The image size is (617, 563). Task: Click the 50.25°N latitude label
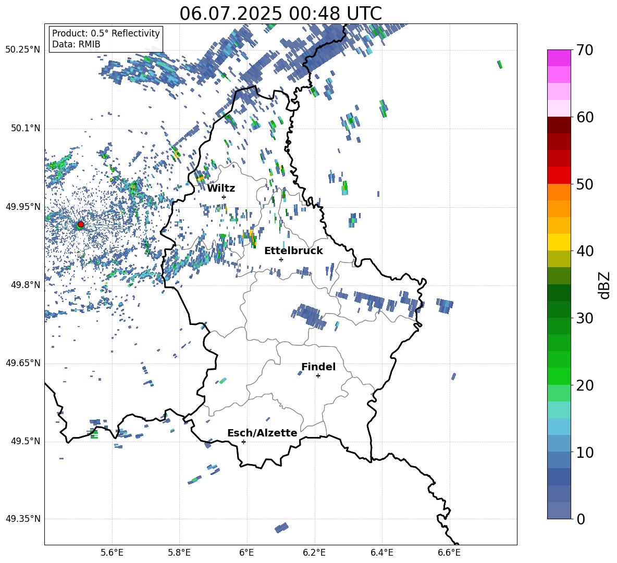point(23,50)
